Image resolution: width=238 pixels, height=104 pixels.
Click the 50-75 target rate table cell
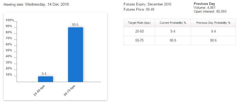(139, 41)
